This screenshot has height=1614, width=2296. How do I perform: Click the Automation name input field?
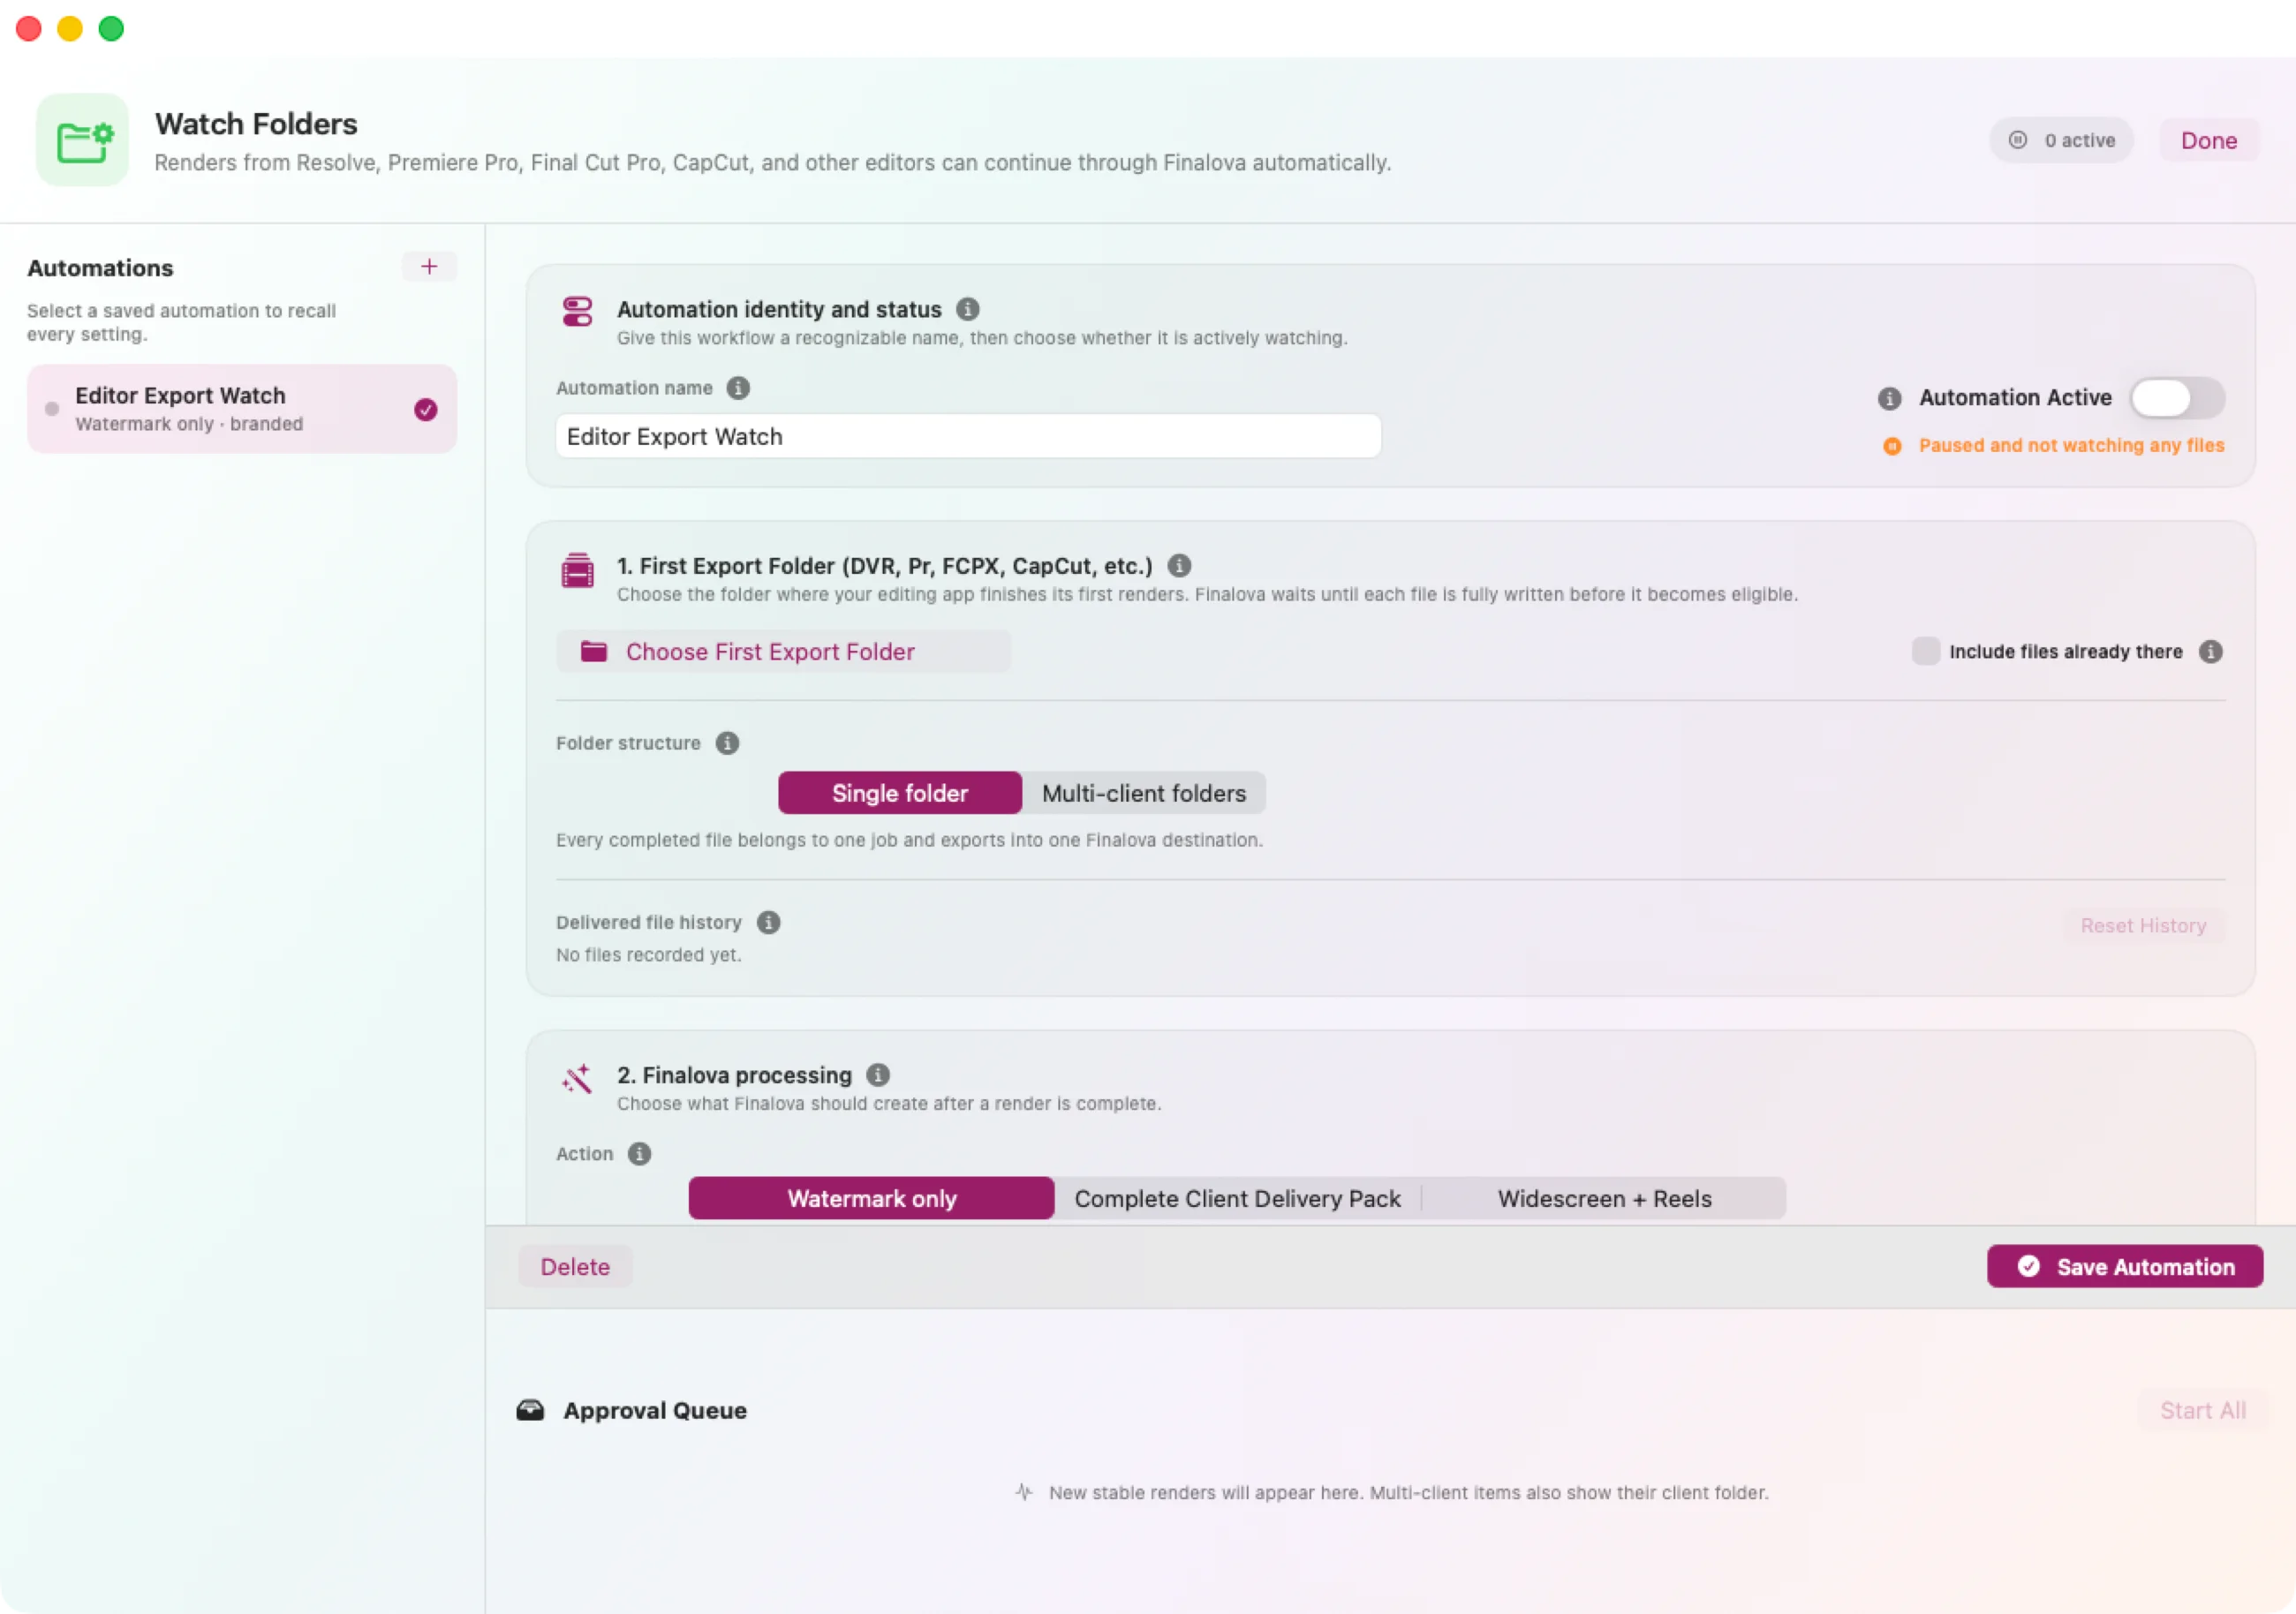click(968, 436)
